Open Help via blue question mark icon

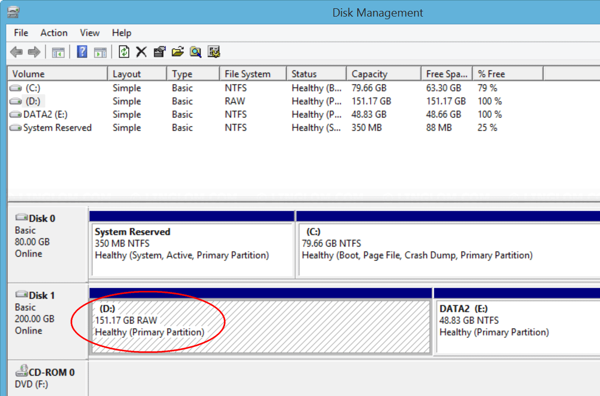(82, 52)
